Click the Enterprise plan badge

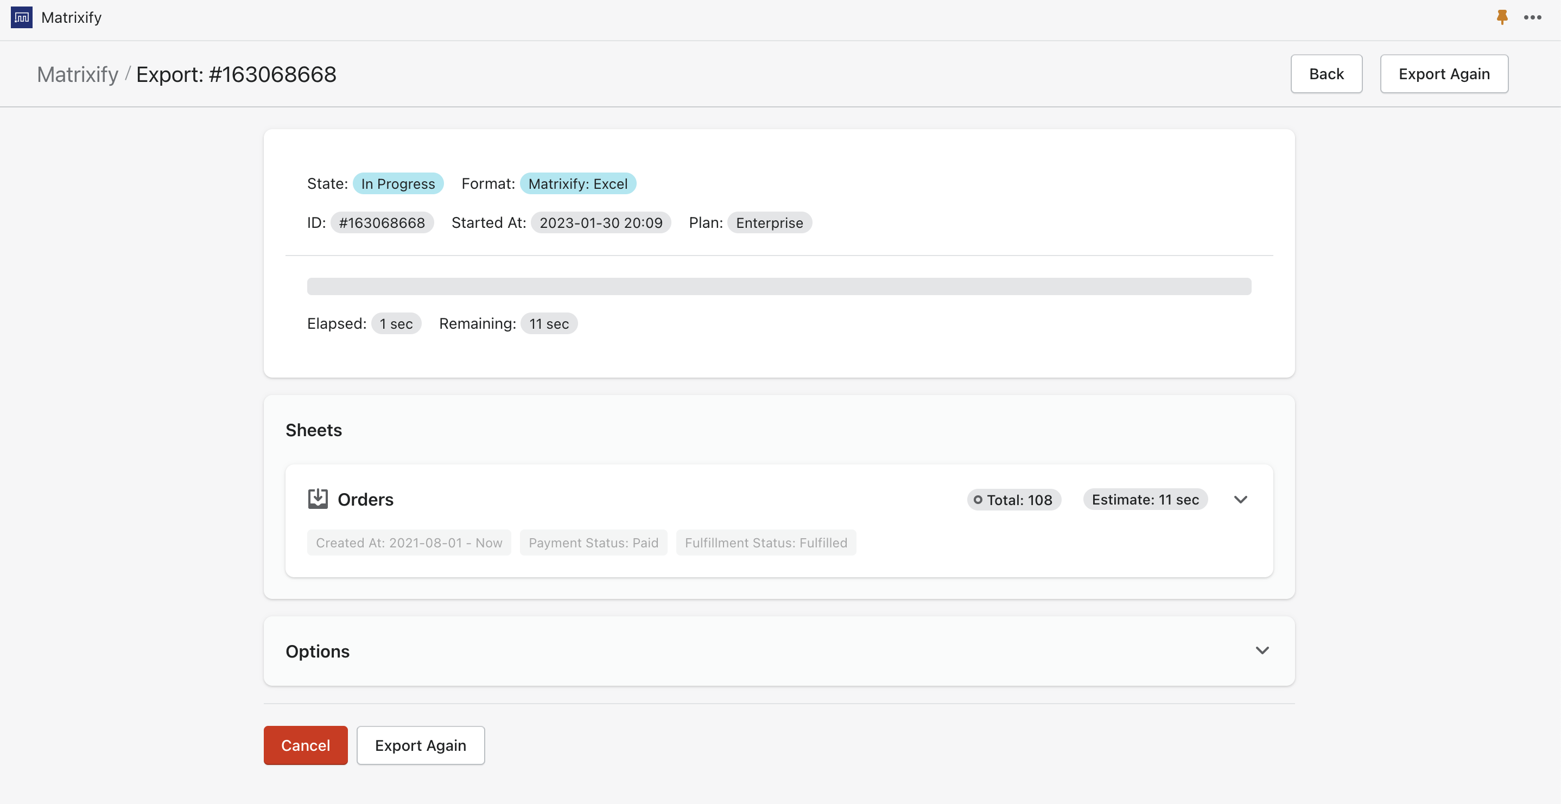[x=770, y=222]
